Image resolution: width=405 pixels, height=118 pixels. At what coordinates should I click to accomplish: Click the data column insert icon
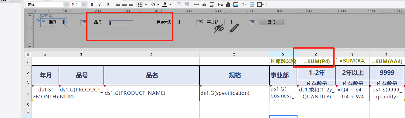click(x=196, y=5)
